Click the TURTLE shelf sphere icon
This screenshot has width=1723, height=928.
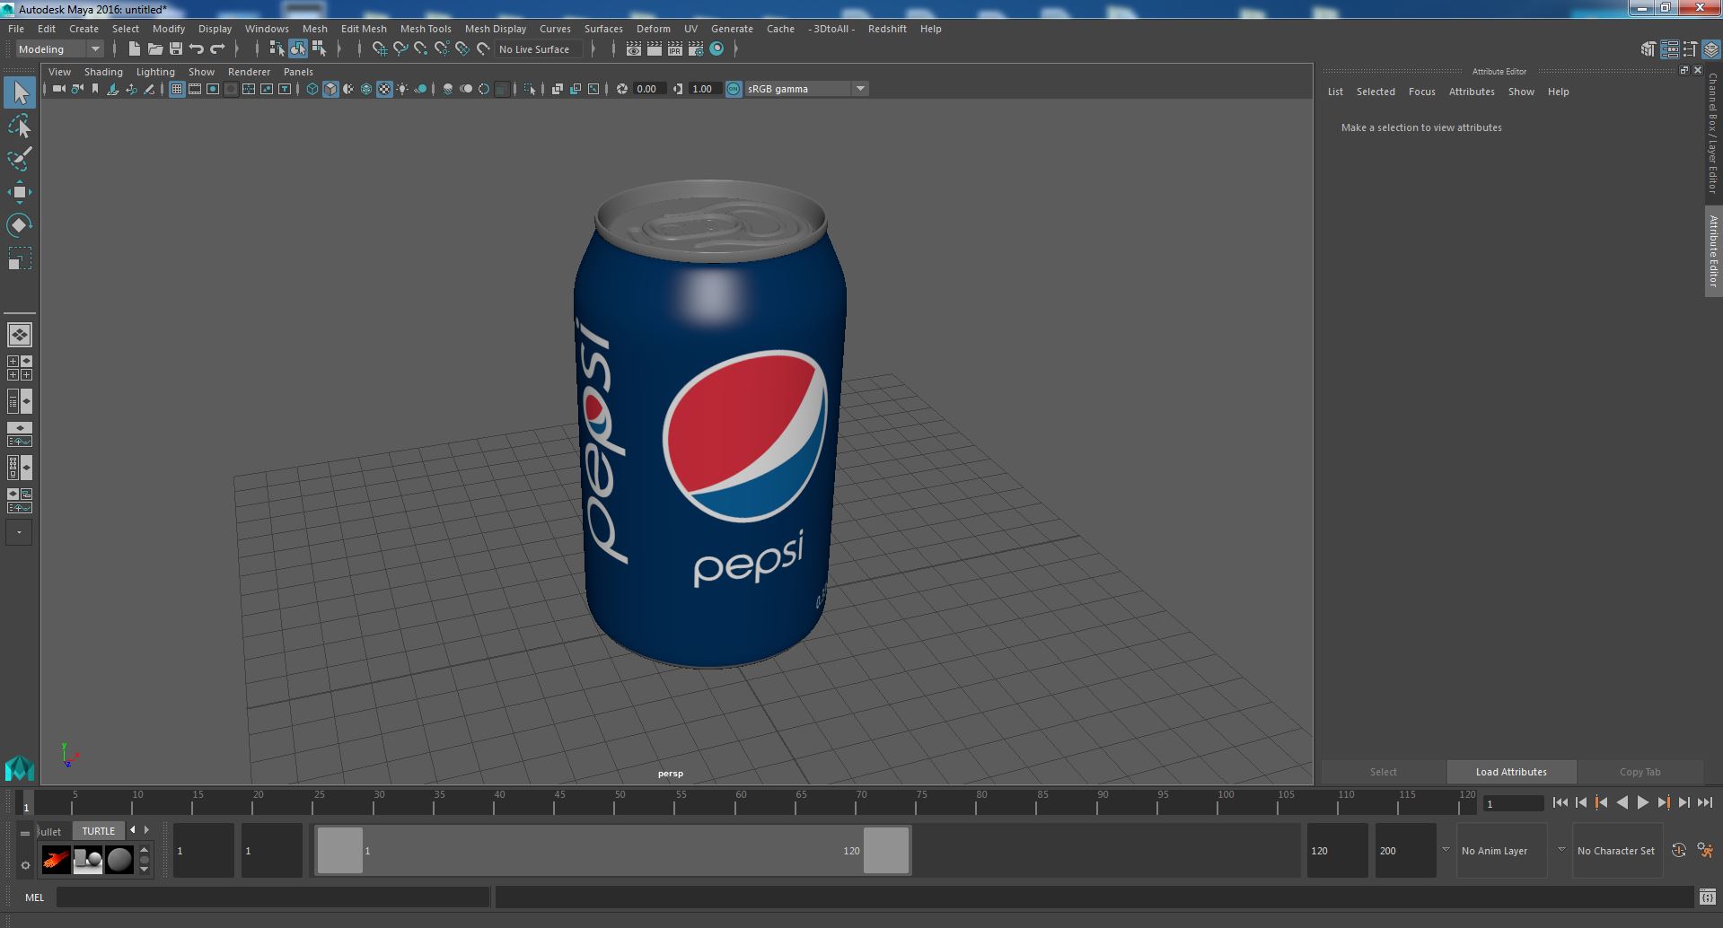point(119,860)
